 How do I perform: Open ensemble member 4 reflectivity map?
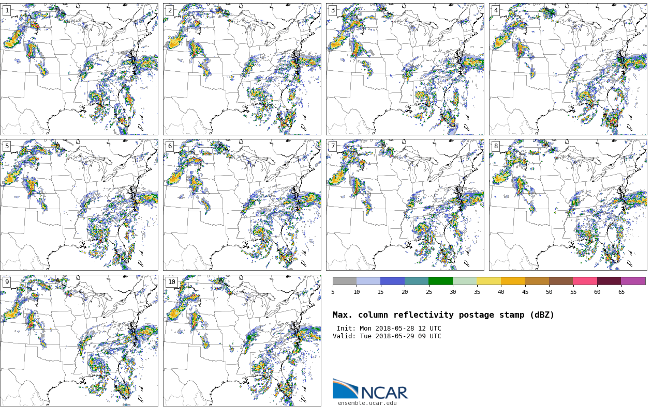coord(568,69)
